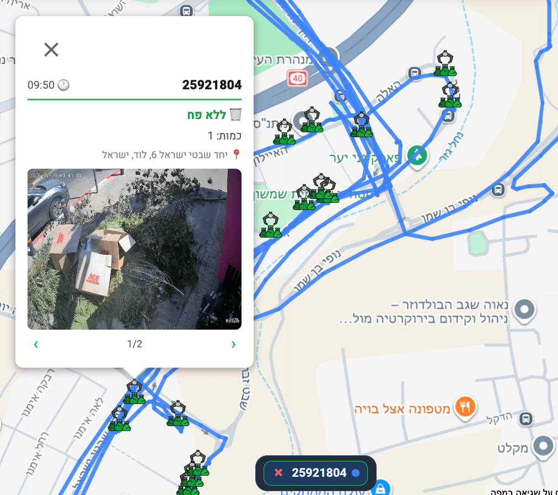Click the כמות: 1 quantity text
The height and width of the screenshot is (495, 558).
coord(224,135)
